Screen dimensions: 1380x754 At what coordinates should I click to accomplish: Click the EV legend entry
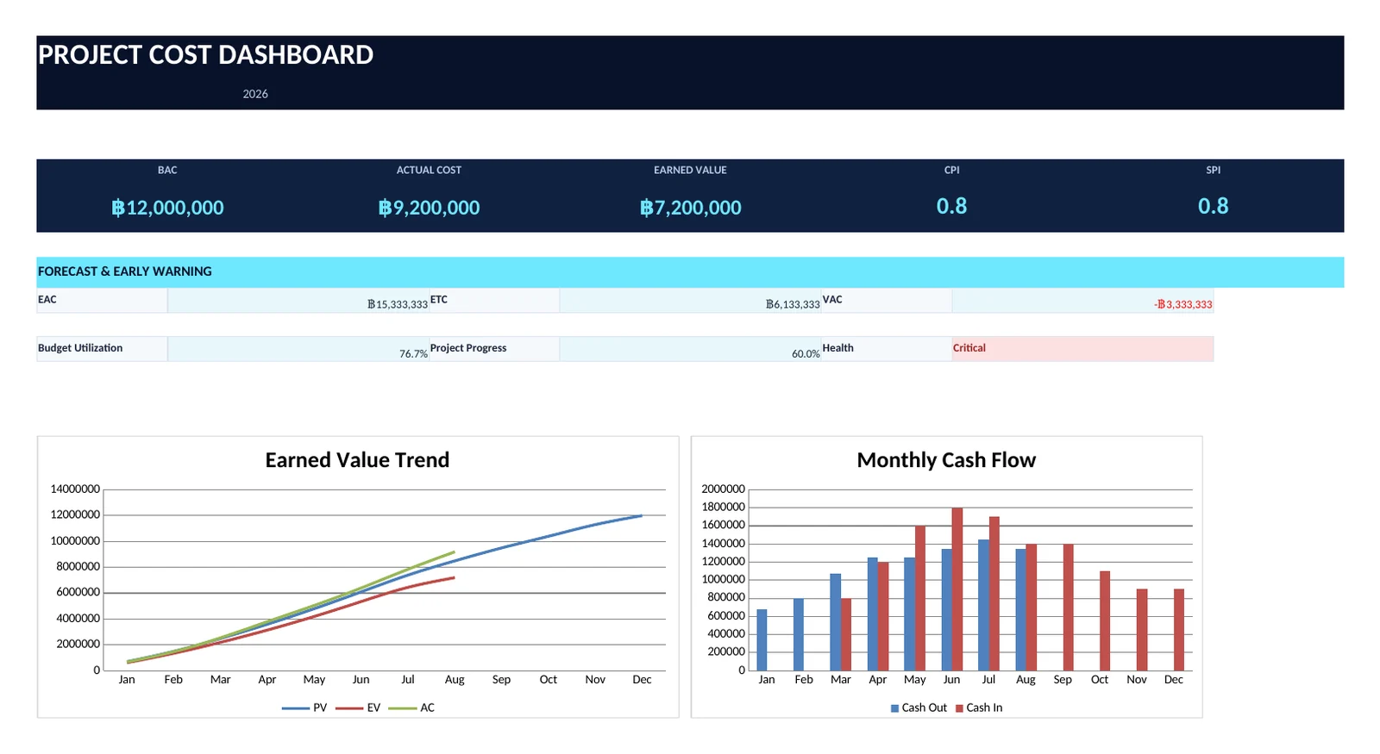point(358,707)
